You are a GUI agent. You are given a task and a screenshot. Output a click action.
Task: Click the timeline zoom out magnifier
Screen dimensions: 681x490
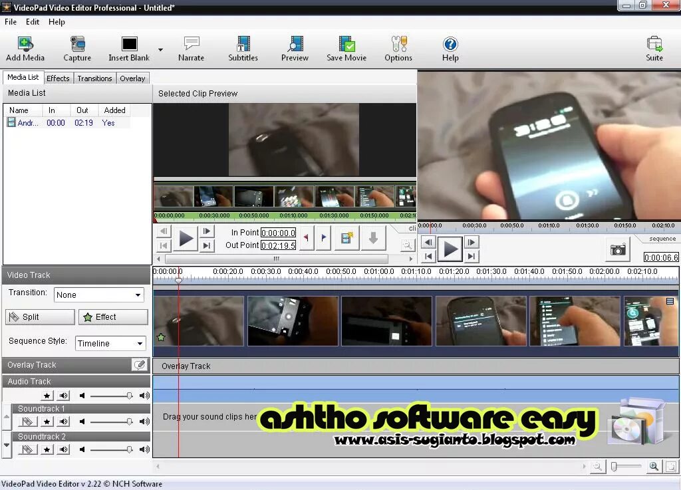(x=598, y=467)
